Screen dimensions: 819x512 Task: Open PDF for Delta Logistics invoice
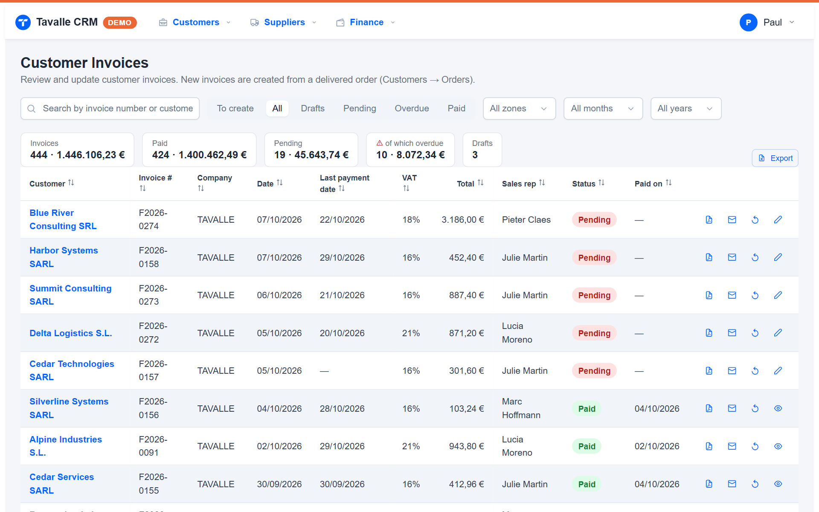point(709,333)
